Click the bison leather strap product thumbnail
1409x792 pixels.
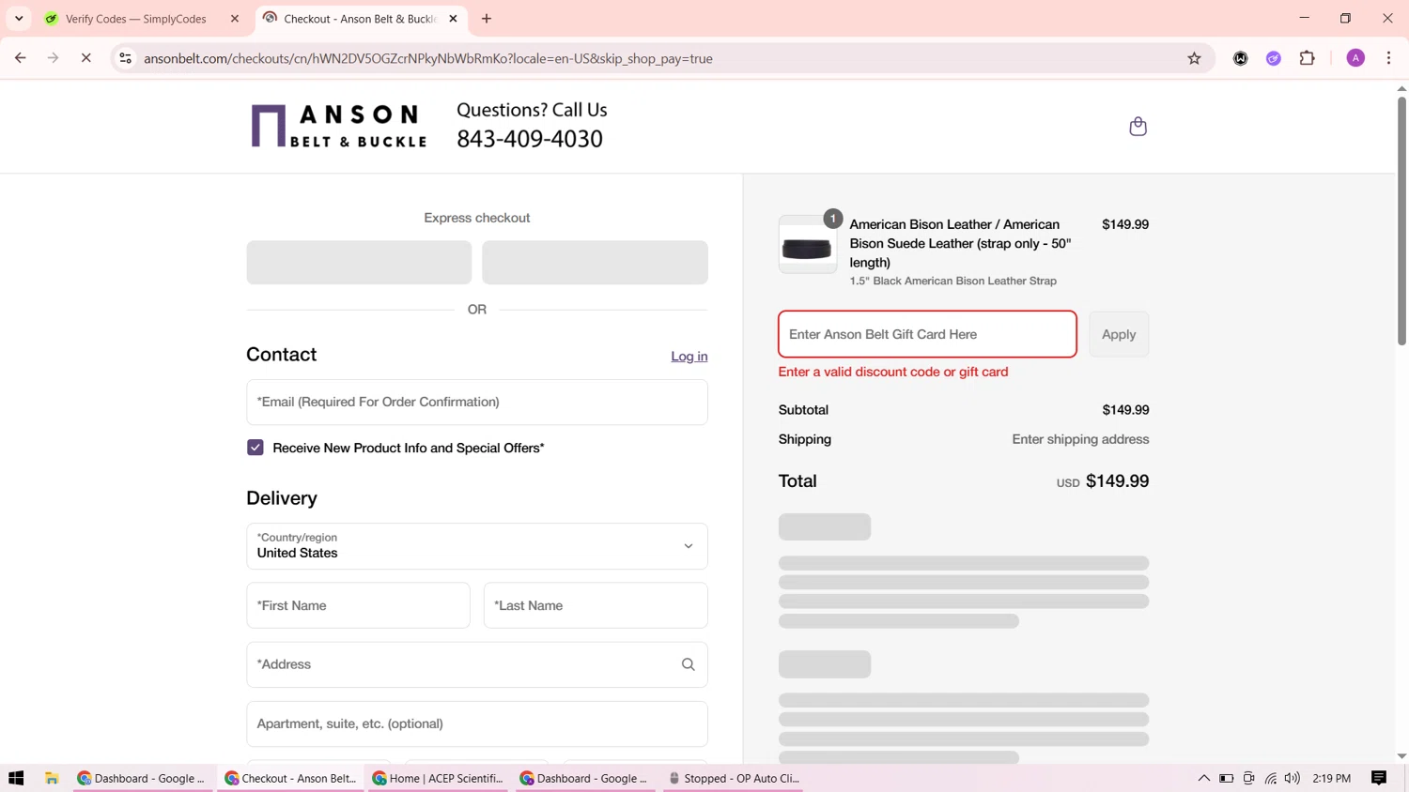[808, 245]
